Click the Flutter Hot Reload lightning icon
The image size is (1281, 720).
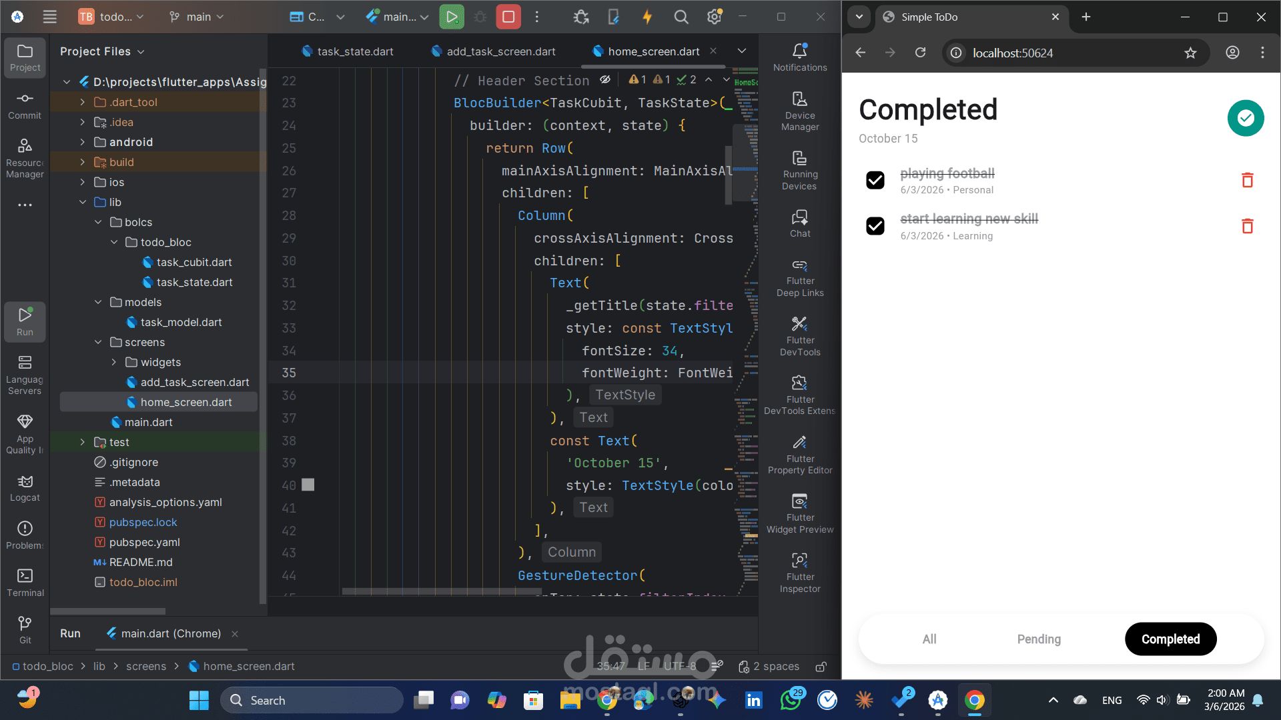pos(647,17)
